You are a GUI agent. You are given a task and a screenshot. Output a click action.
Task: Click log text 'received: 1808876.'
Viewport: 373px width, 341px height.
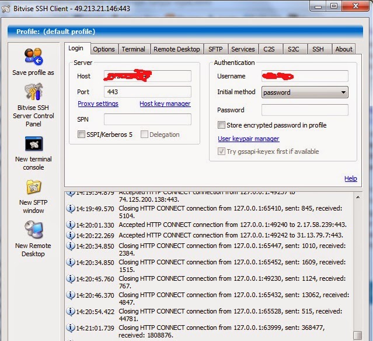click(145, 335)
